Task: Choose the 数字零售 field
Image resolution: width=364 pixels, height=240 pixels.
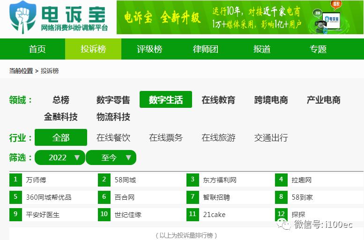Action: [113, 100]
